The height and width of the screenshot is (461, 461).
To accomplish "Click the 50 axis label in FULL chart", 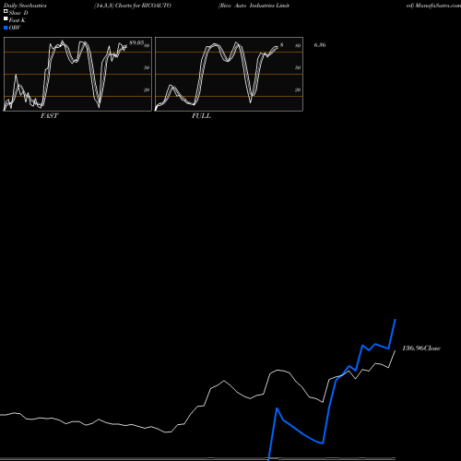I will [x=298, y=67].
